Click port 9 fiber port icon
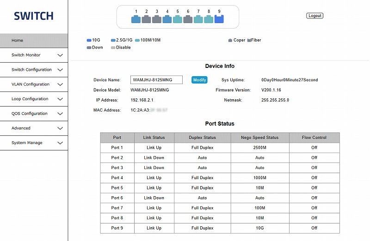Image resolution: width=370 pixels, height=241 pixels. point(219,19)
